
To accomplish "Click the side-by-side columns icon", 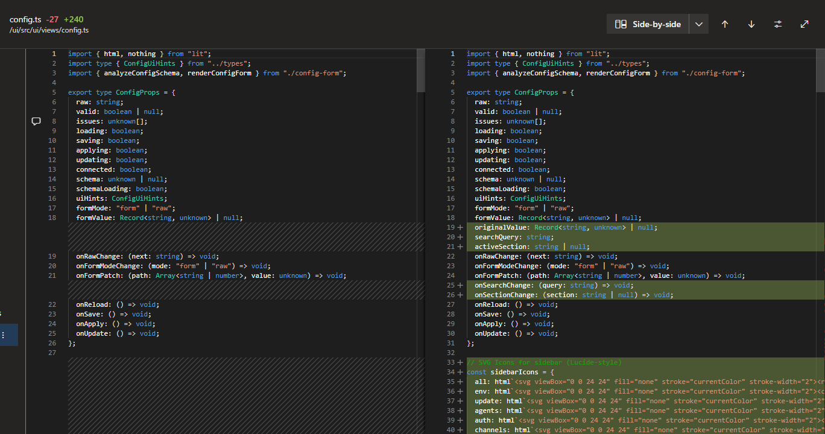I will point(621,24).
